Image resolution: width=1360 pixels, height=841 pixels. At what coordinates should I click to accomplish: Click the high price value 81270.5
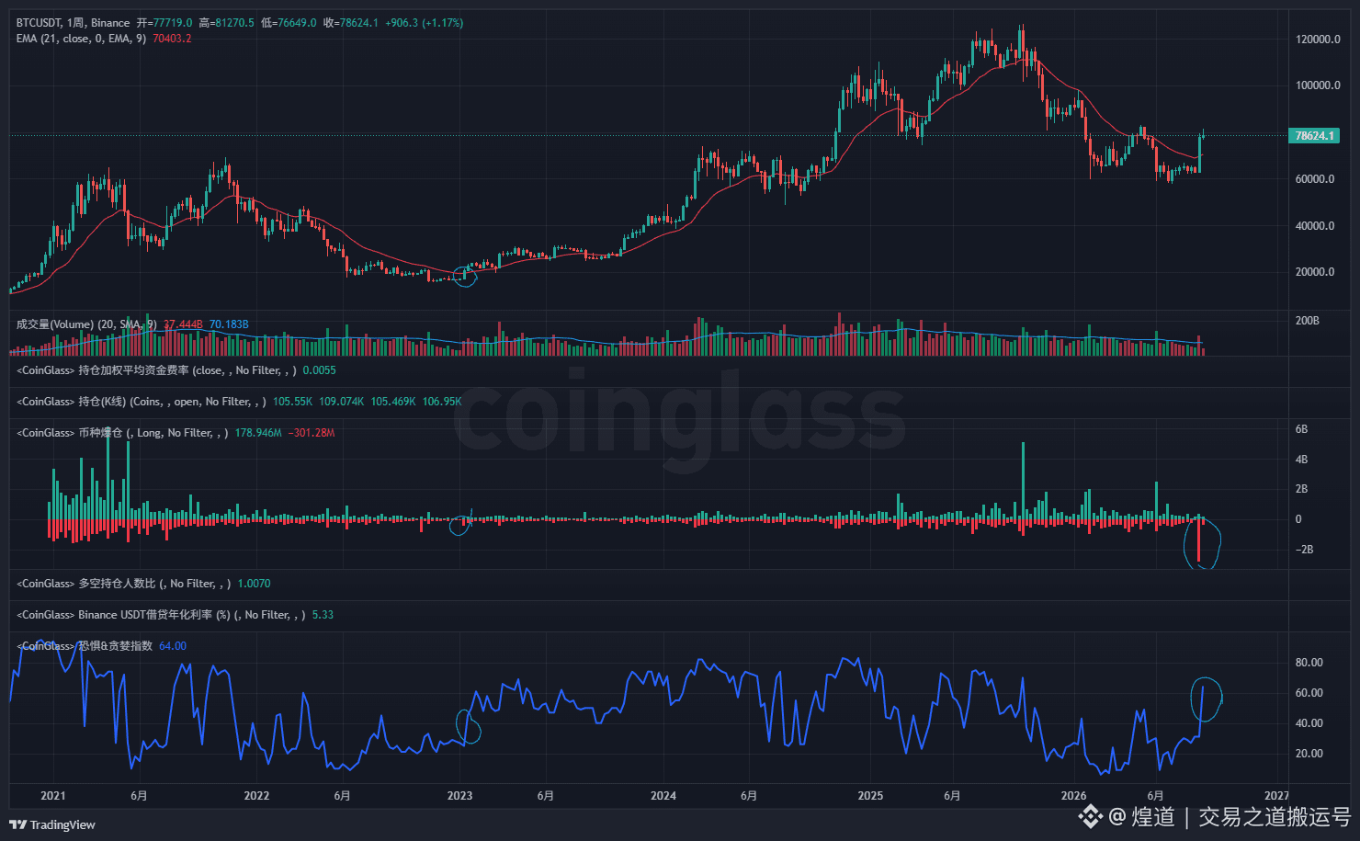coord(233,23)
